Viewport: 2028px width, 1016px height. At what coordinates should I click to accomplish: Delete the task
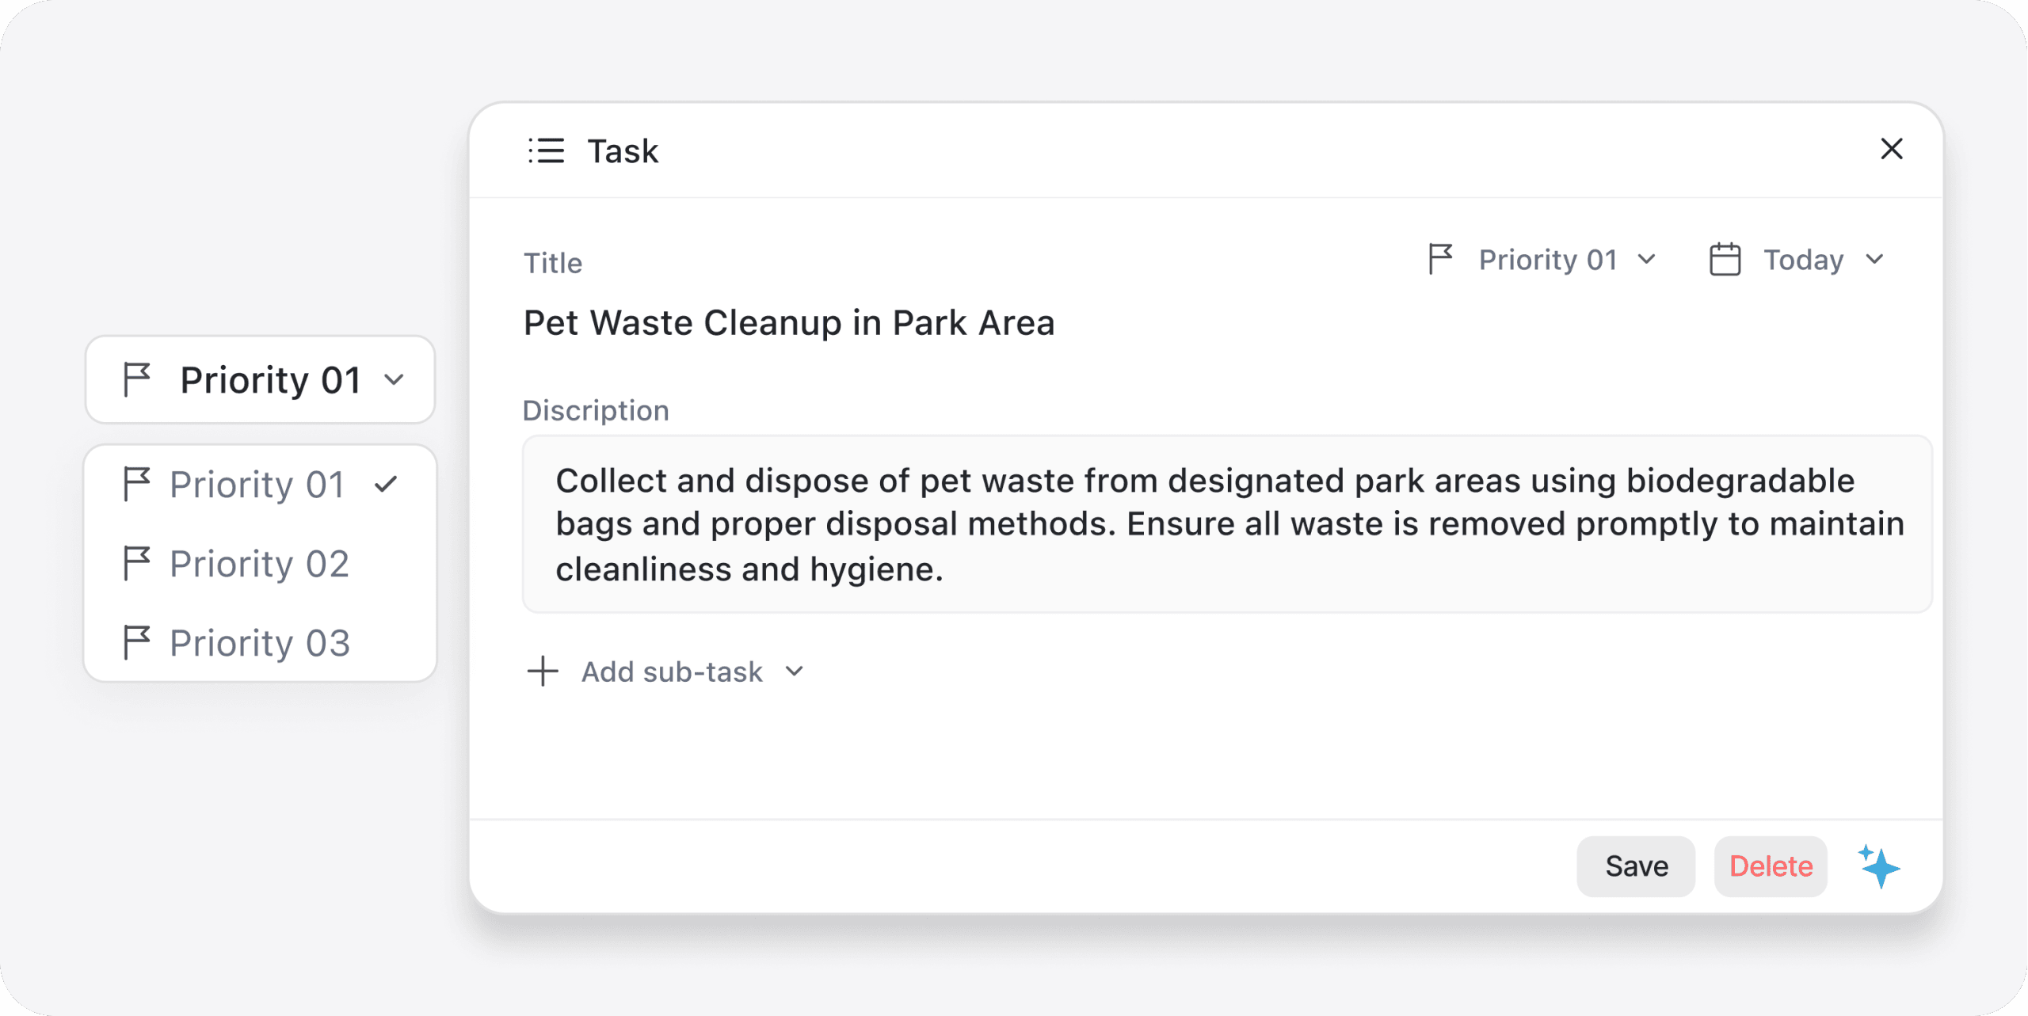tap(1771, 866)
